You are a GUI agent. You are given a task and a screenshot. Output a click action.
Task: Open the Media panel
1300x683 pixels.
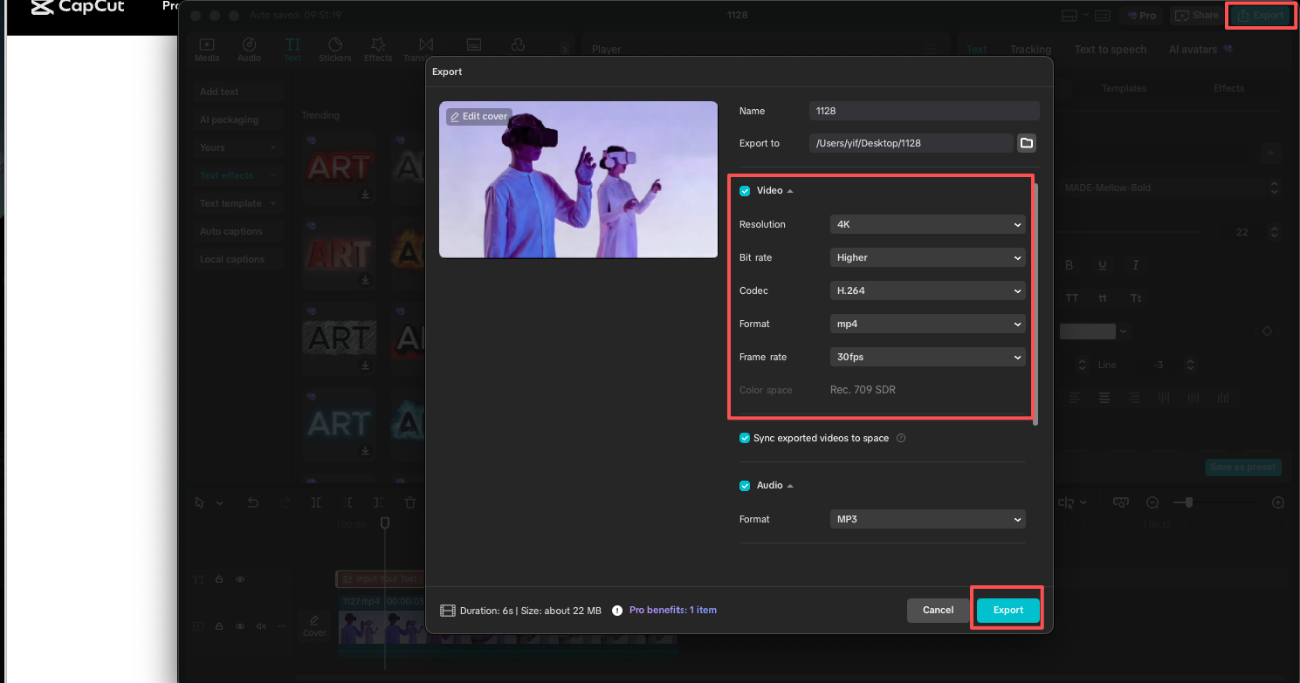207,48
